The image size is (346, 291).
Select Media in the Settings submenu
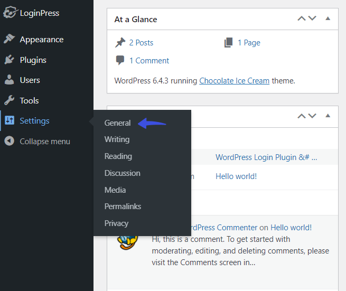coord(115,190)
